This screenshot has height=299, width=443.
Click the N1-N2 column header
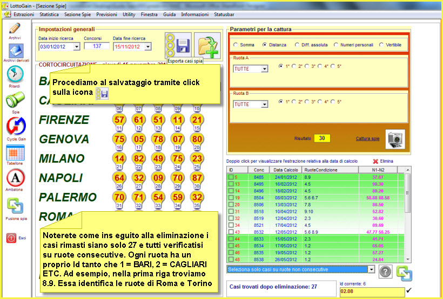[378, 170]
